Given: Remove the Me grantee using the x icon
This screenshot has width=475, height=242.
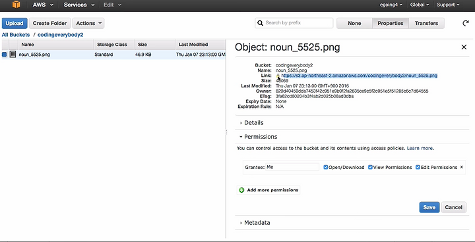Looking at the screenshot, I should (x=462, y=167).
